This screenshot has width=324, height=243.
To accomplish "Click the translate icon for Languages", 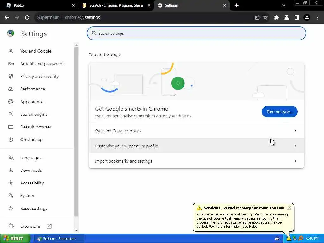I will 11,158.
